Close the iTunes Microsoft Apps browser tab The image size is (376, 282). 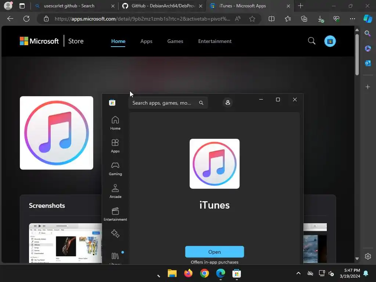288,6
